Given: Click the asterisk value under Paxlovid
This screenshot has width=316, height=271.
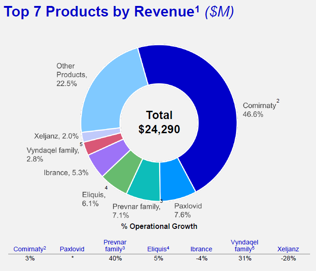Looking at the screenshot, I should pos(73,257).
